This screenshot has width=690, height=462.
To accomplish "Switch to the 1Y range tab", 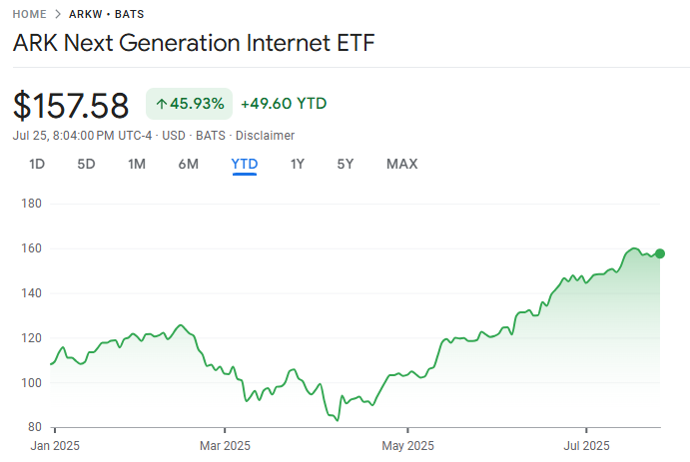I will (x=297, y=164).
